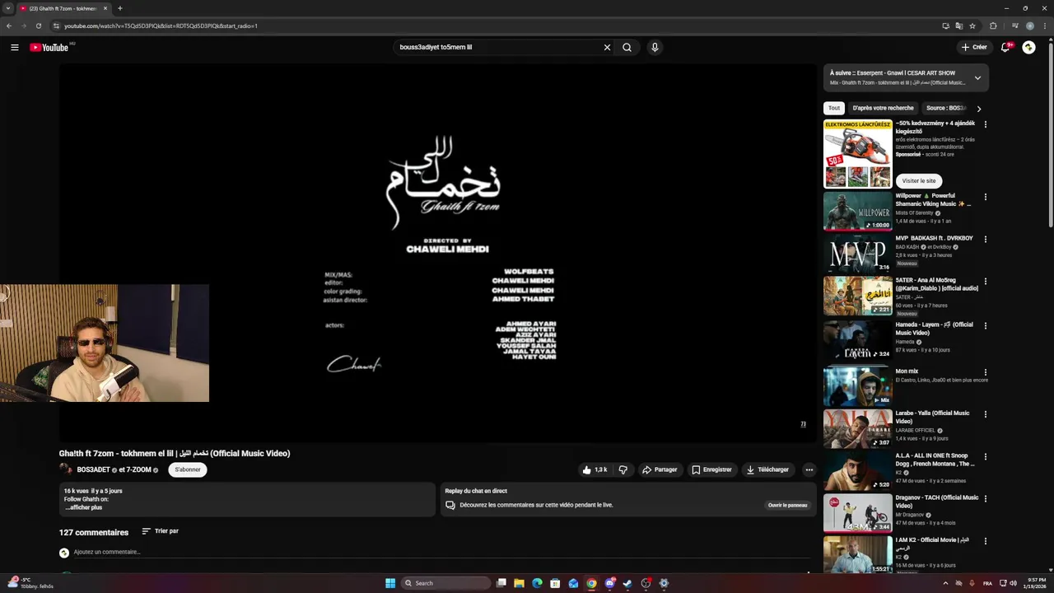
Task: Dislike the video with thumbs down
Action: tap(623, 469)
